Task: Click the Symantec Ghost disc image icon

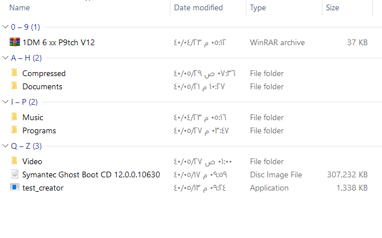Action: [15, 174]
